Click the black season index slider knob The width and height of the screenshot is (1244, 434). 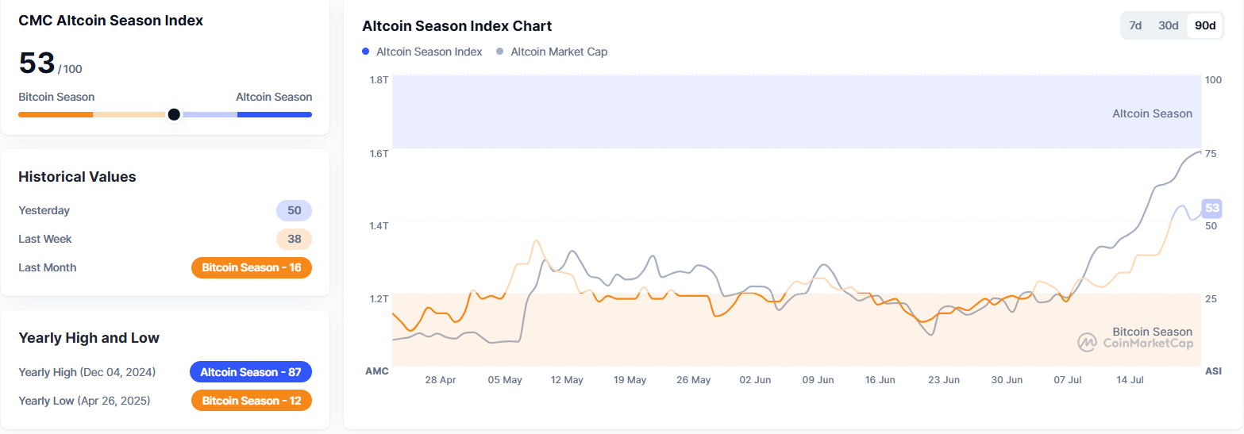pyautogui.click(x=174, y=114)
